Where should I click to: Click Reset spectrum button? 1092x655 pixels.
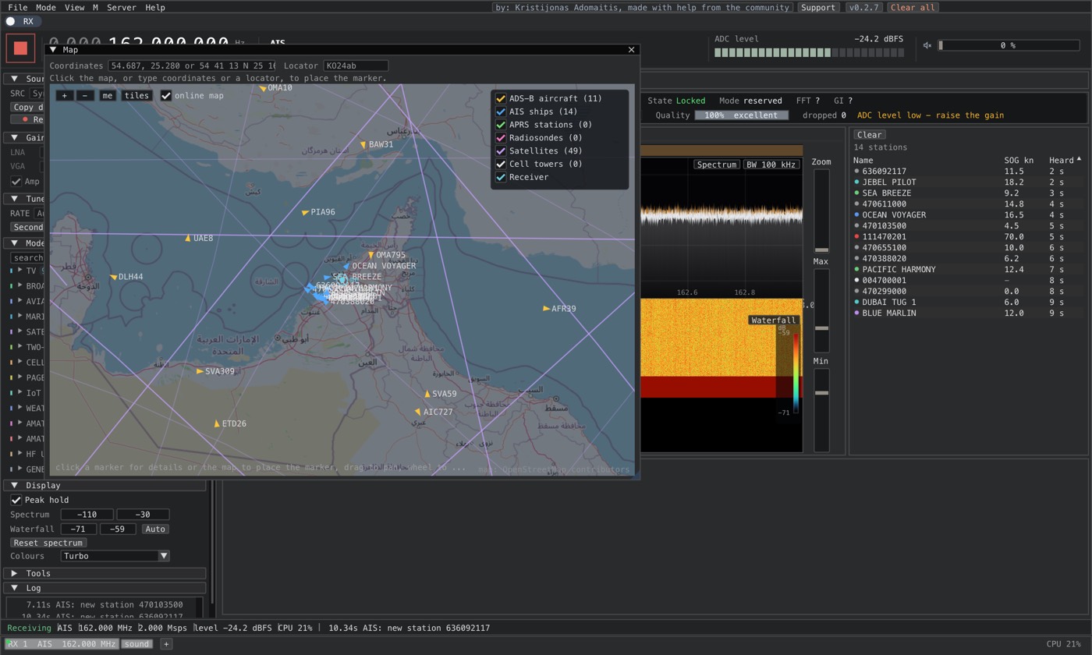48,543
